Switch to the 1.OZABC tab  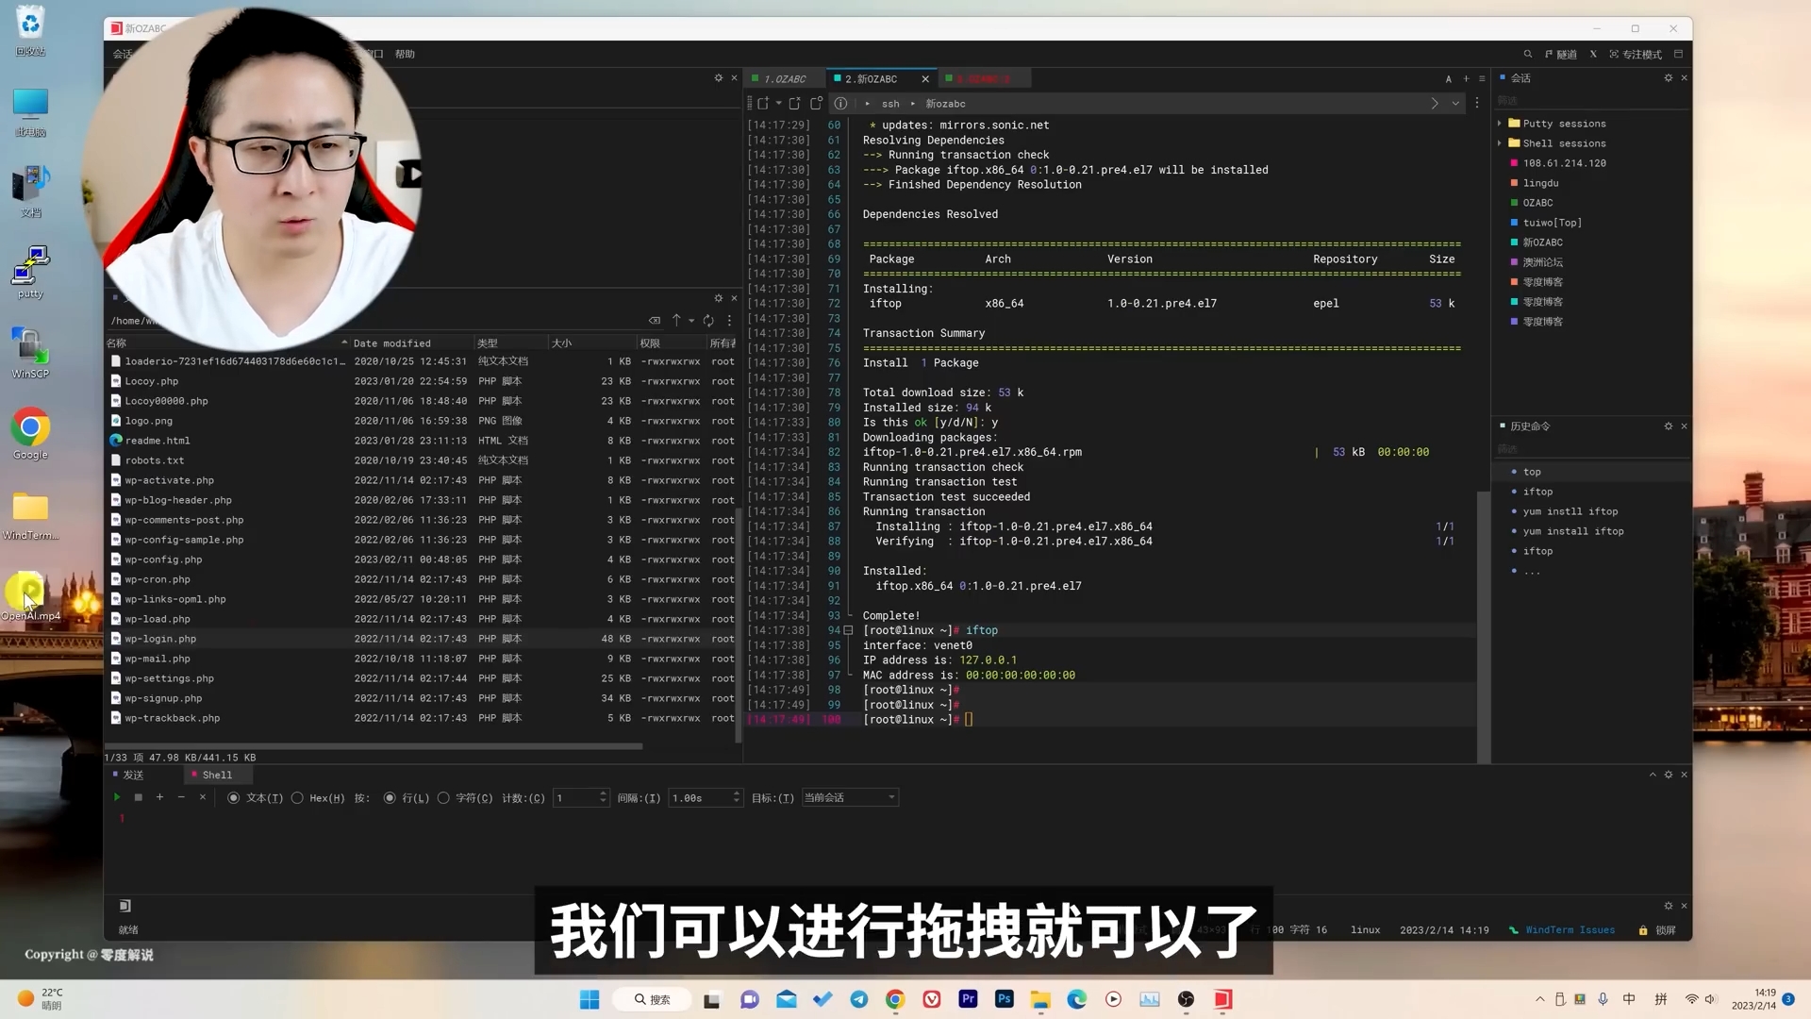point(783,78)
